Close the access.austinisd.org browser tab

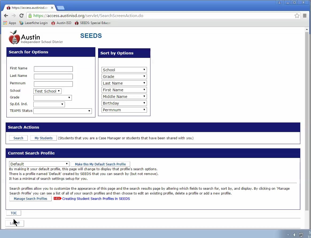(x=52, y=8)
